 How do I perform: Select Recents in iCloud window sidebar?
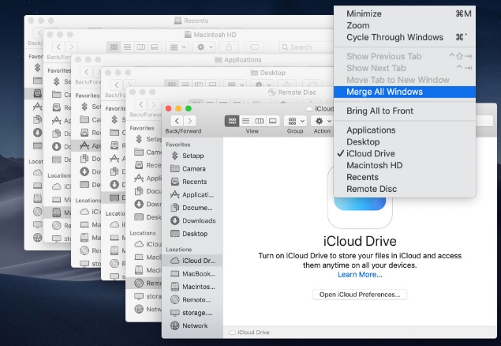[x=193, y=182]
